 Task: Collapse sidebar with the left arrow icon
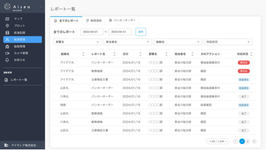(x=41, y=7)
